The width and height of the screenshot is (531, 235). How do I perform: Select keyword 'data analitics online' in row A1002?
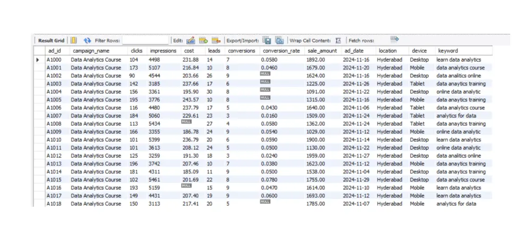pos(459,76)
